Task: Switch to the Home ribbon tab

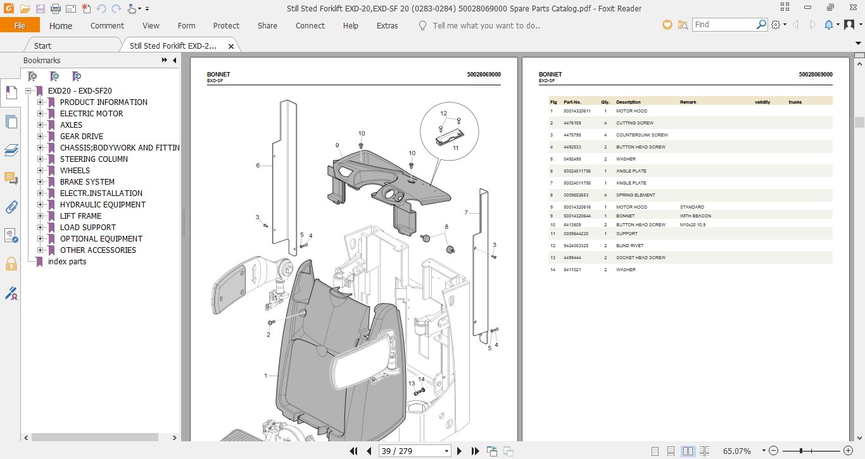Action: (x=61, y=26)
